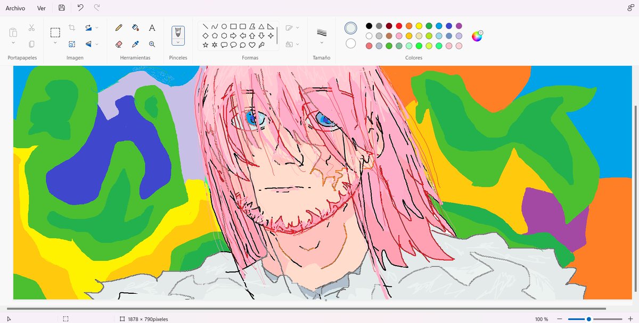This screenshot has height=323, width=639.
Task: Click the copy icon under the scissors
Action: 31,44
